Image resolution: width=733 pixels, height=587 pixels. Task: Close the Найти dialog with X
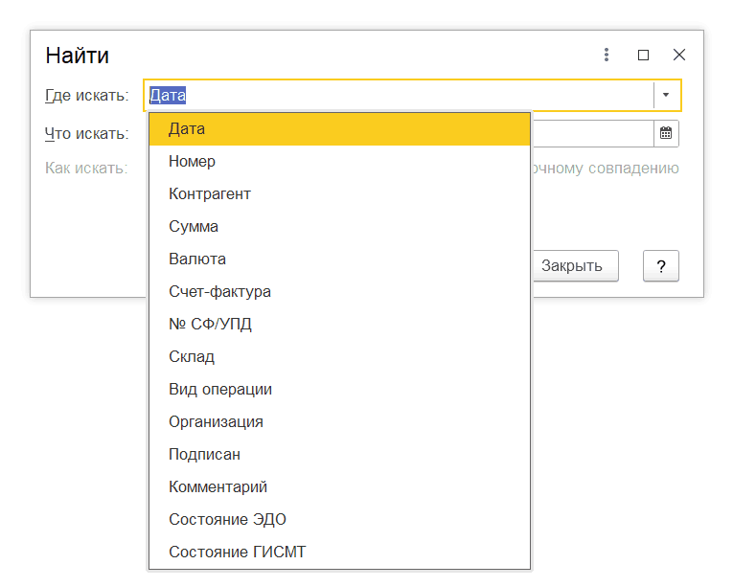tap(679, 55)
